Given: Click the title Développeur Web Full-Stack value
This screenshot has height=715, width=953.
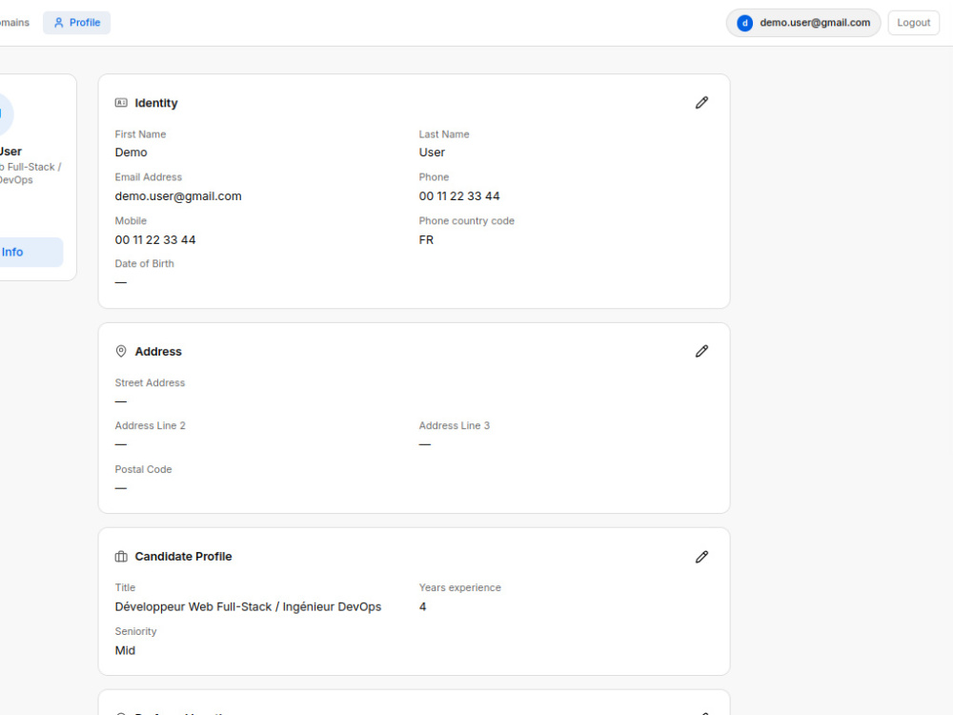Looking at the screenshot, I should click(x=248, y=606).
